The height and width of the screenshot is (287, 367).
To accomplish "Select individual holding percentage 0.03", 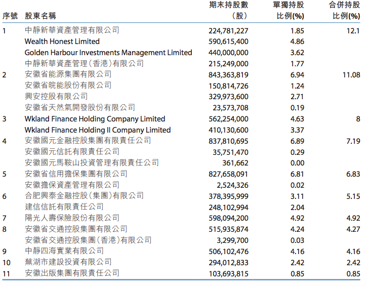I will 297,240.
